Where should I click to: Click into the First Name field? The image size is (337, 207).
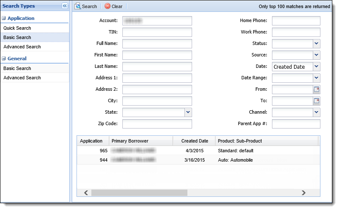pos(157,55)
